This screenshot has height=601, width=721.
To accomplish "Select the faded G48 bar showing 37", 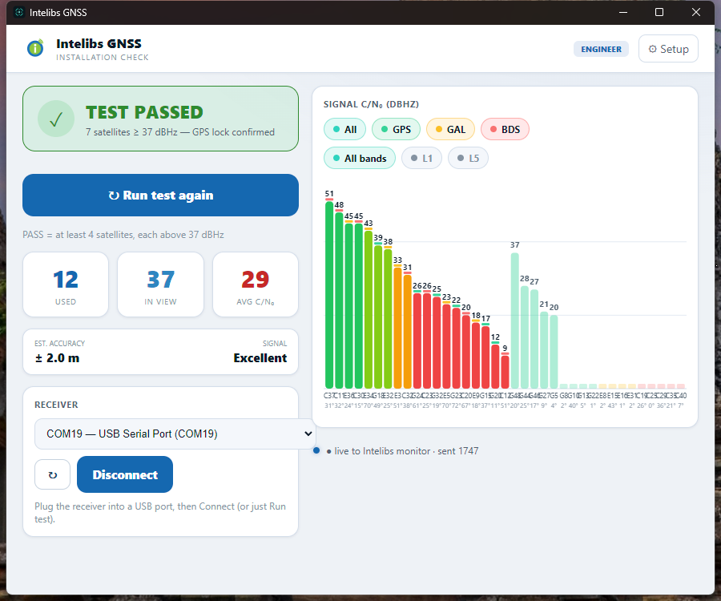I will 515,320.
